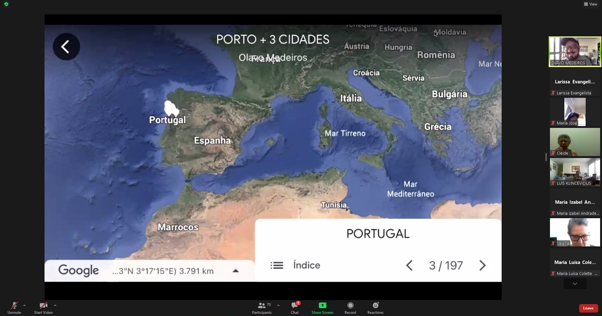This screenshot has width=602, height=316.
Task: Open the Participants panel
Action: coord(261,306)
